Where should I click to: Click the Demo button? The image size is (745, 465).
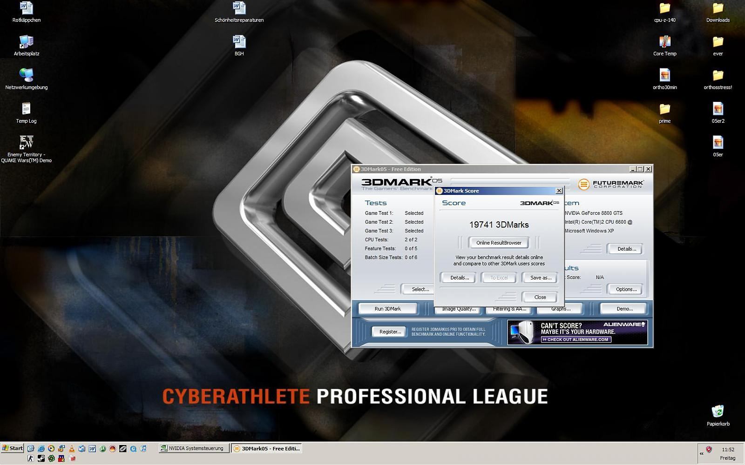(x=624, y=309)
